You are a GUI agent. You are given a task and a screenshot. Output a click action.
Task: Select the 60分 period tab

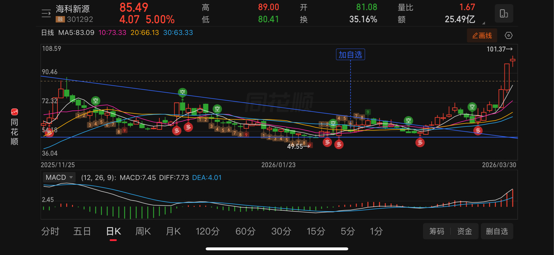tap(245, 231)
